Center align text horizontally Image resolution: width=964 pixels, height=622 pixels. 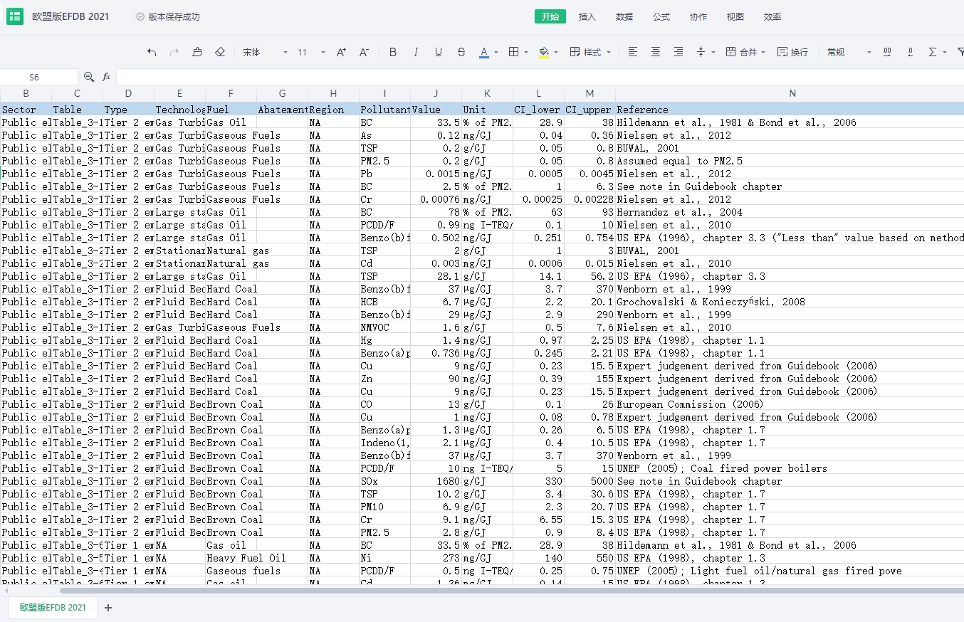(656, 52)
